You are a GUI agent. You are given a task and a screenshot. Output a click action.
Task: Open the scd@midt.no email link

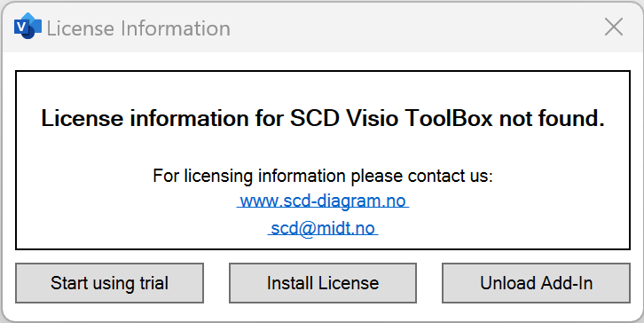coord(323,228)
